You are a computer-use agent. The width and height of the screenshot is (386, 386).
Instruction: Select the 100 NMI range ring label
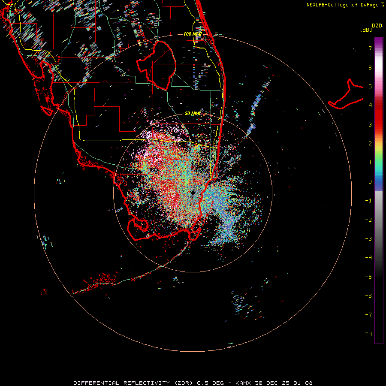[x=193, y=34]
